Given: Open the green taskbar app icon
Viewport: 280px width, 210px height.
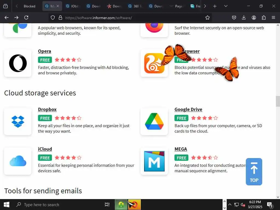Looking at the screenshot, I should (x=121, y=205).
